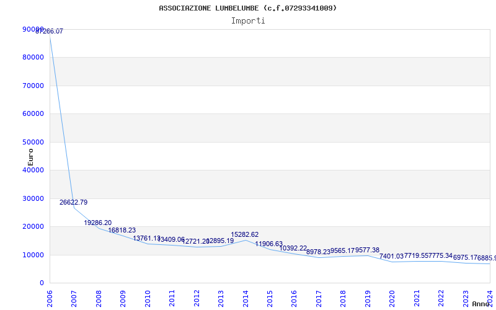Click the 2023 x-axis year label
Image resolution: width=496 pixels, height=310 pixels.
pos(466,298)
